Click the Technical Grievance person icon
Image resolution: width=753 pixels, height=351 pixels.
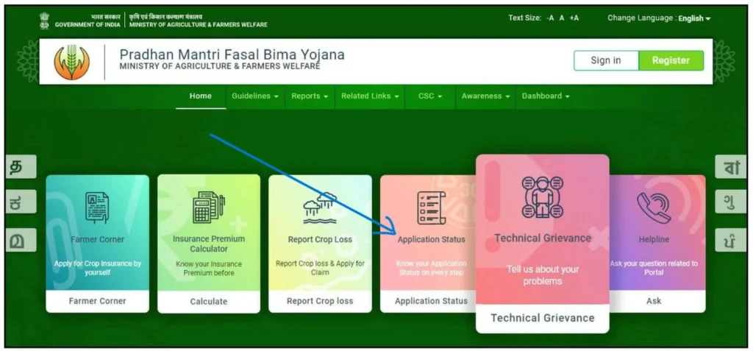coord(543,197)
